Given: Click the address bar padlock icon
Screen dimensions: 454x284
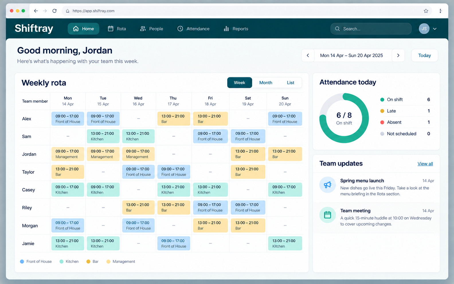Looking at the screenshot, I should (x=68, y=11).
